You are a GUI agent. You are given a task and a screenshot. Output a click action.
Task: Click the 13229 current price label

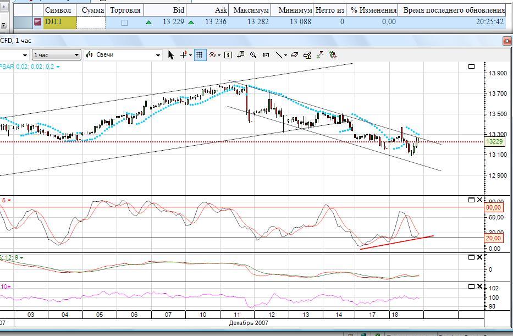point(494,142)
